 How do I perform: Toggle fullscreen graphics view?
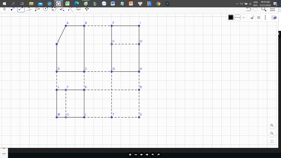click(272, 142)
